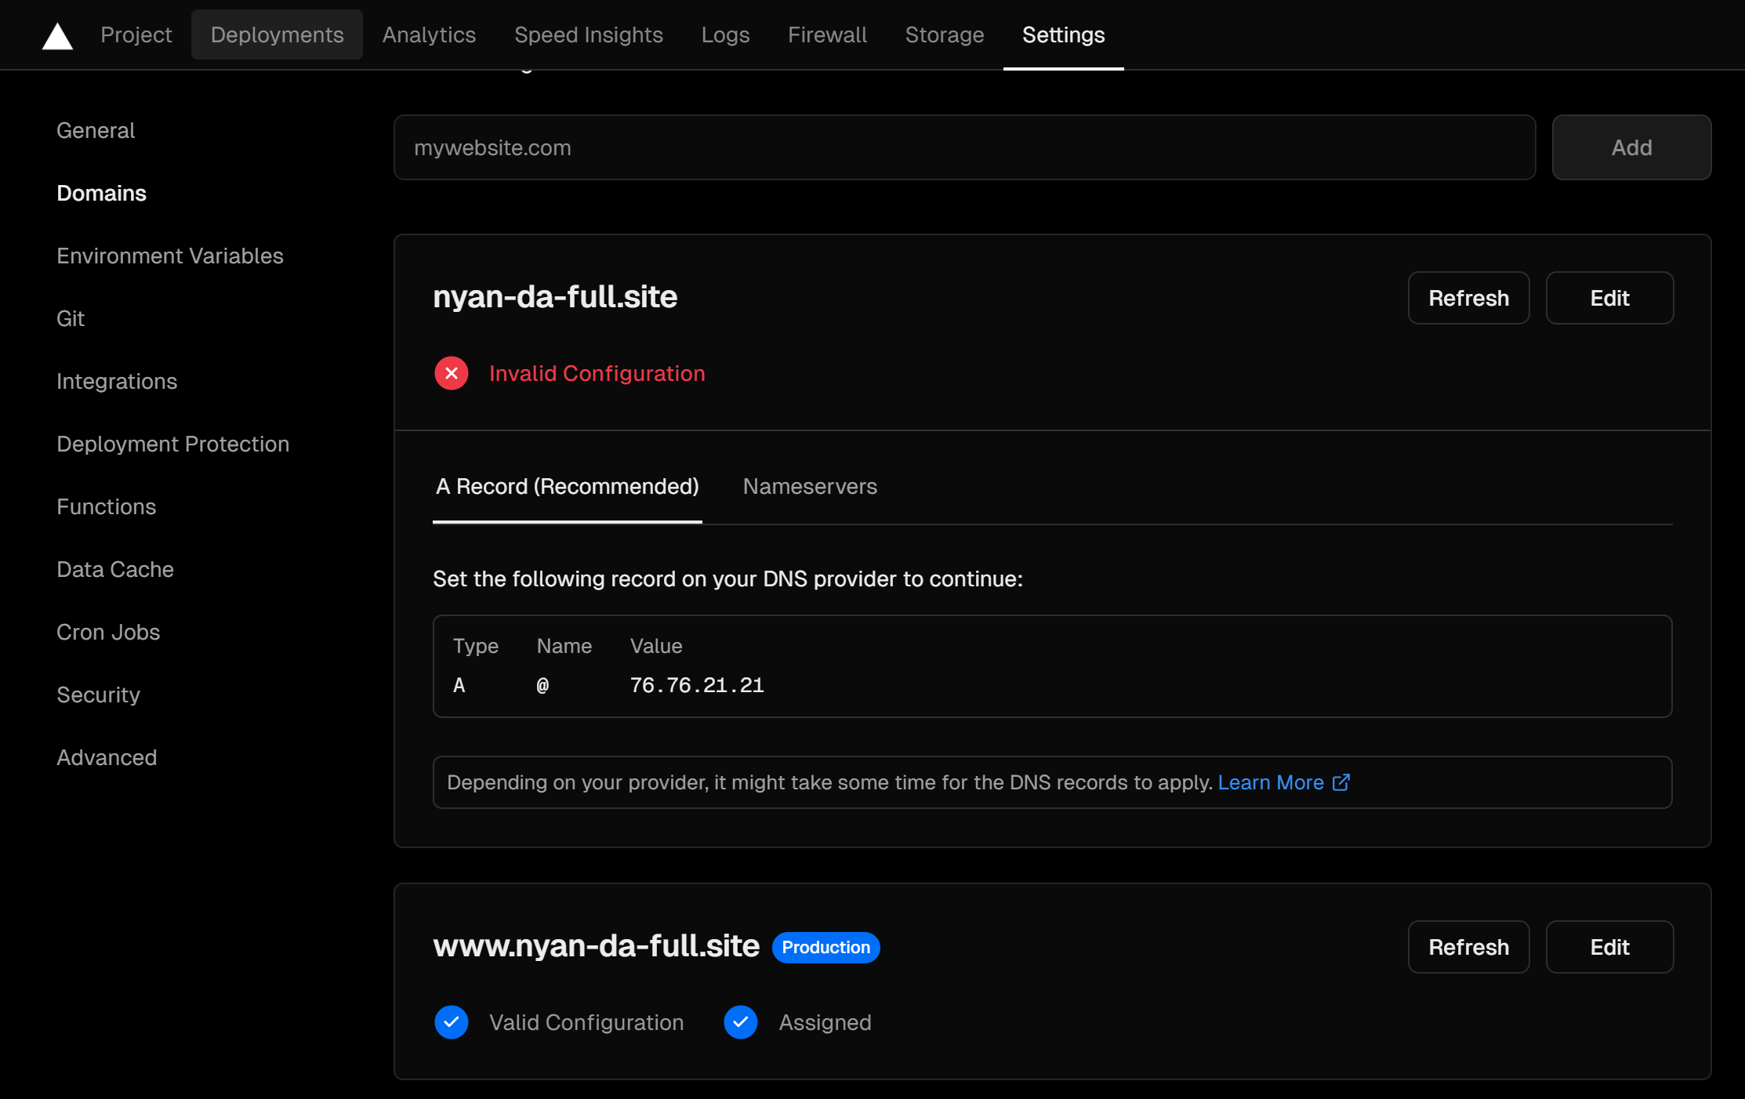Open Security settings

click(x=99, y=695)
